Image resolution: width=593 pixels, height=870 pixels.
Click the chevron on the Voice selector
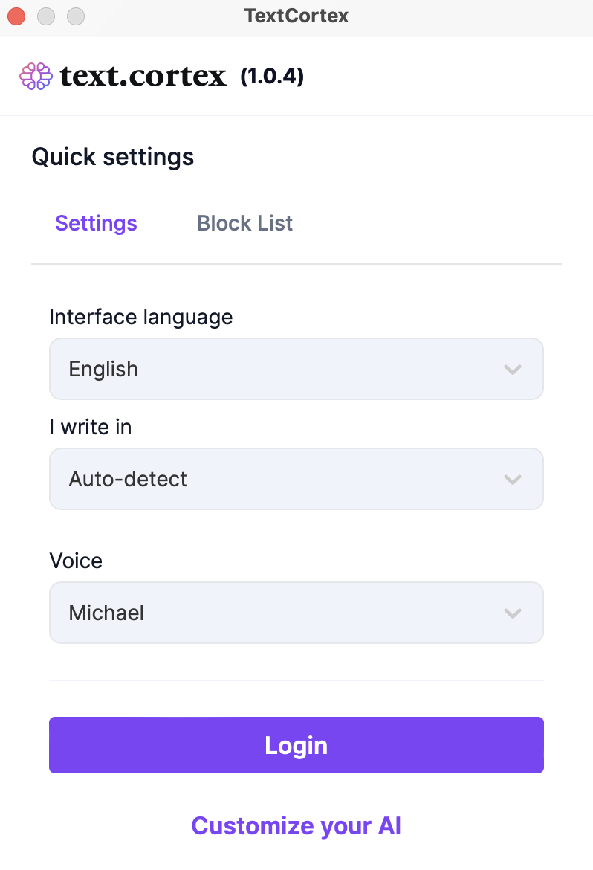coord(512,613)
